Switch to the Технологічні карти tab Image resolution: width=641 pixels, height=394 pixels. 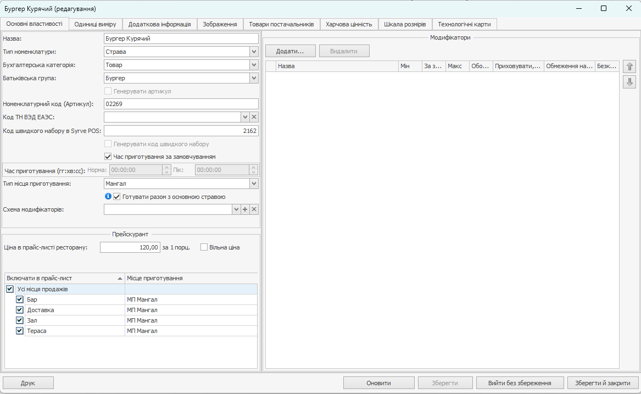point(464,24)
